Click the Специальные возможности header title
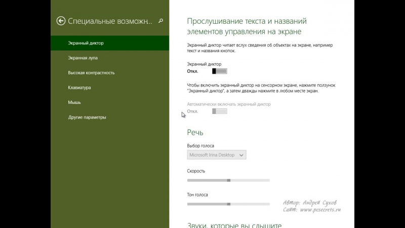Image resolution: width=405 pixels, height=228 pixels. 110,21
